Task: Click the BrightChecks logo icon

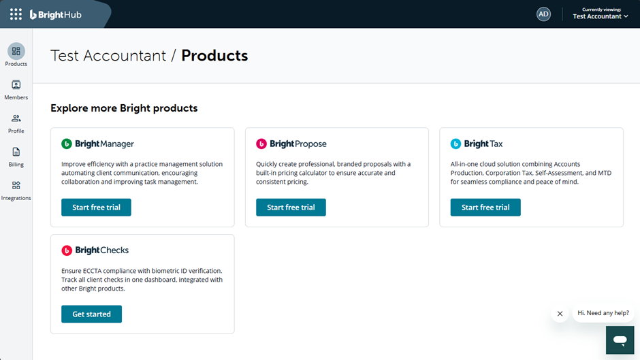Action: coord(67,250)
